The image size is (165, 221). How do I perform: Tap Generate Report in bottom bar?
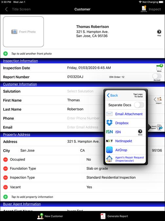pos(114,216)
